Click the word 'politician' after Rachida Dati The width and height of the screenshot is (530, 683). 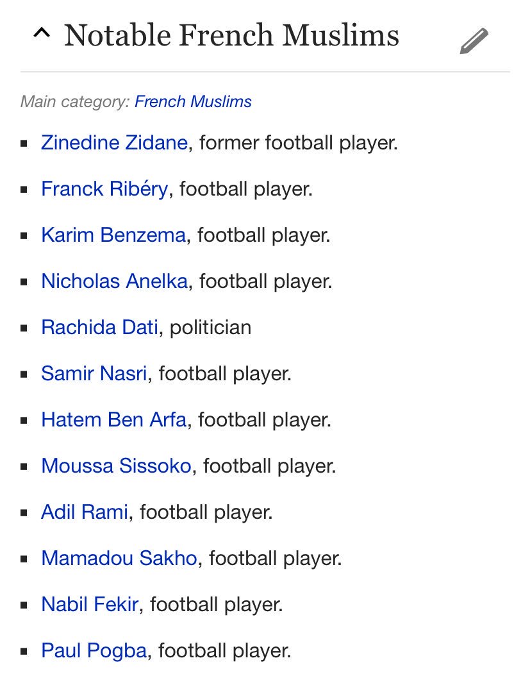pos(211,328)
